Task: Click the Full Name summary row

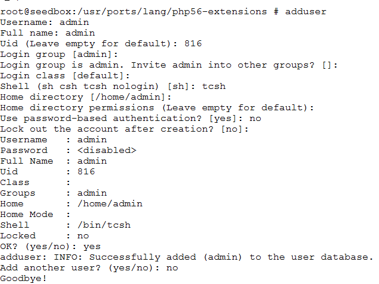Action: click(x=53, y=161)
